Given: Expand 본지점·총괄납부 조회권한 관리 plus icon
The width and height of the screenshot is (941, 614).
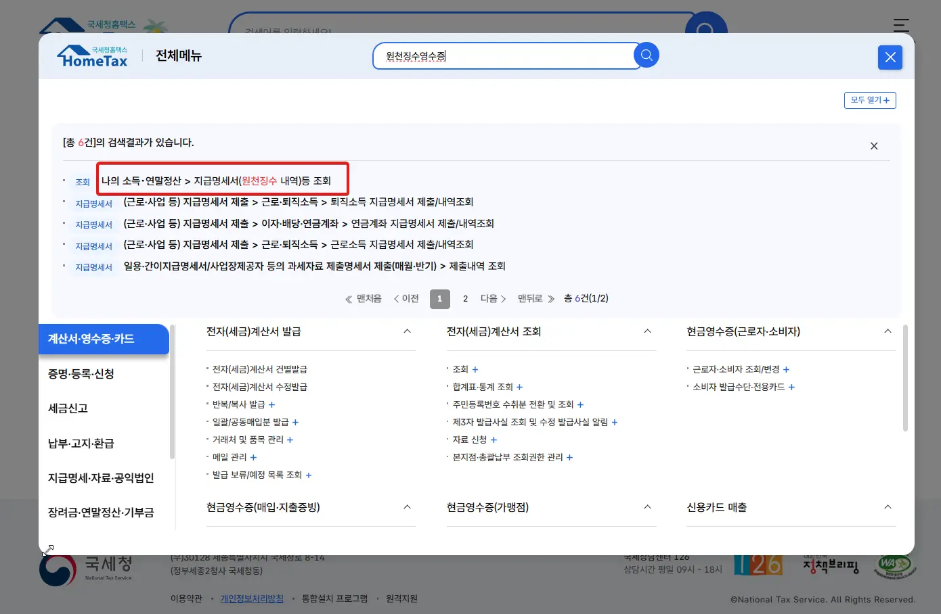Looking at the screenshot, I should (569, 458).
